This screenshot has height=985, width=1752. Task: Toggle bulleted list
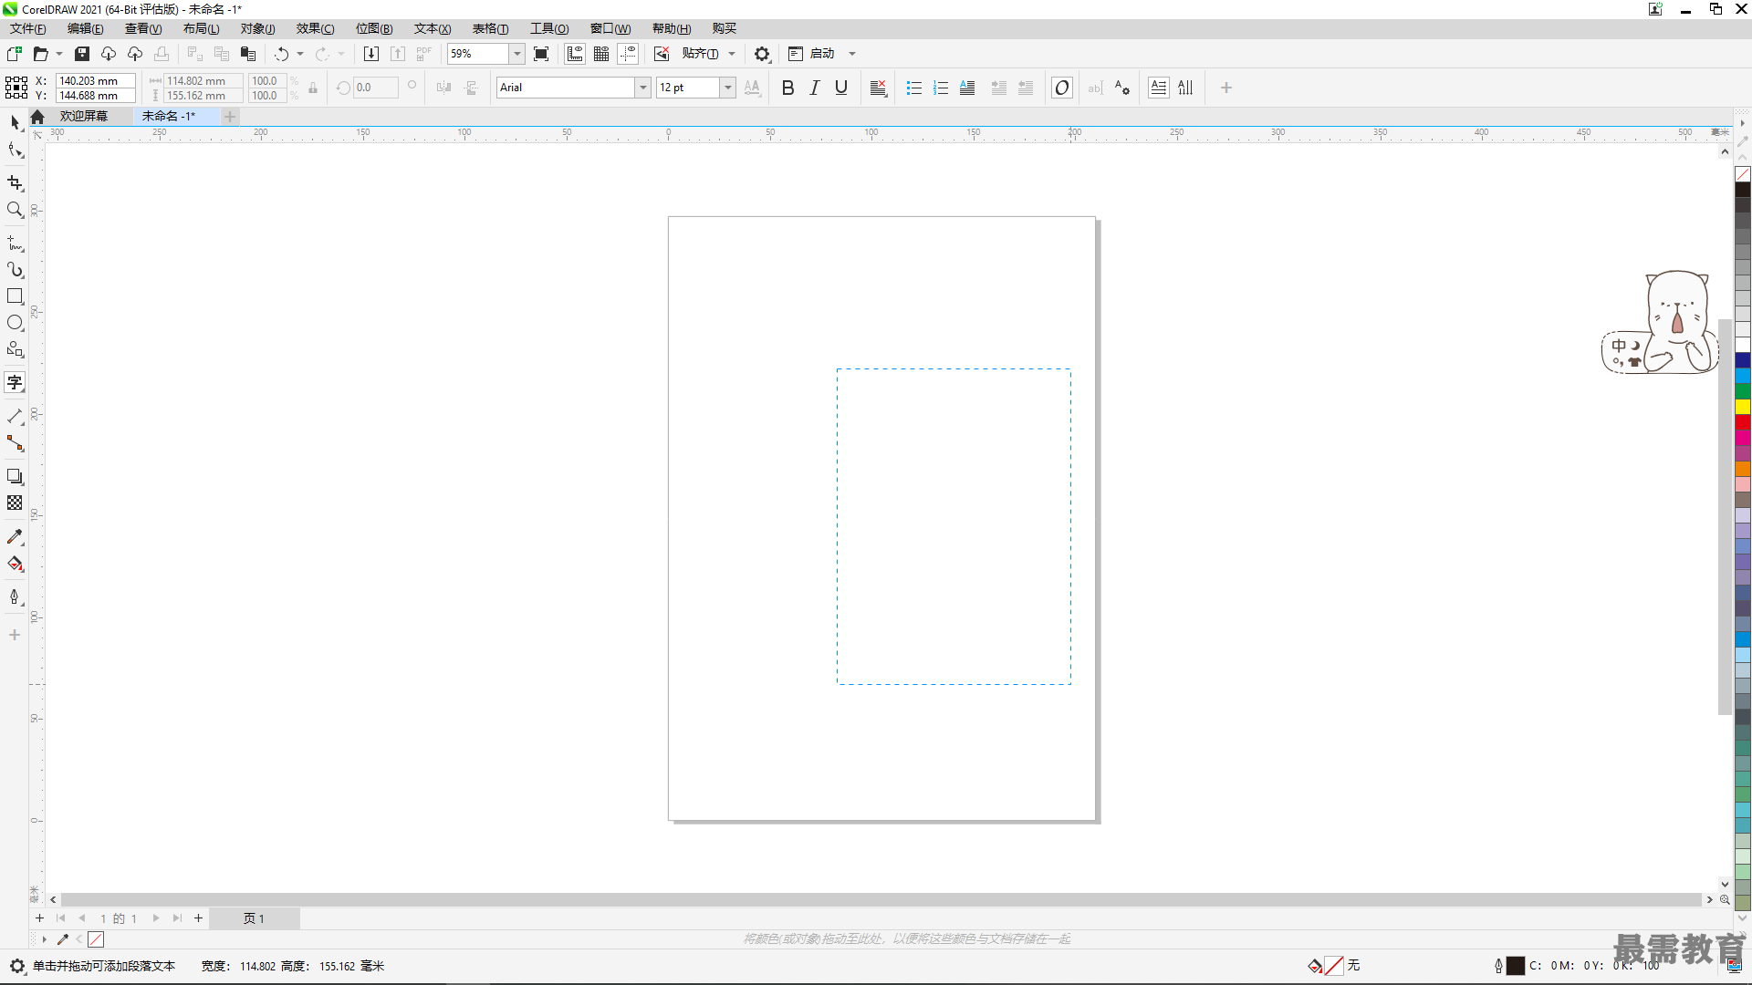914,88
